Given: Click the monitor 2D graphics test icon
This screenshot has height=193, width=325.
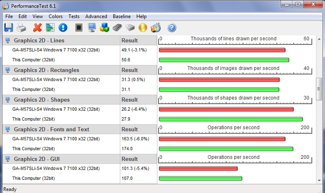Looking at the screenshot, I should (91, 28).
